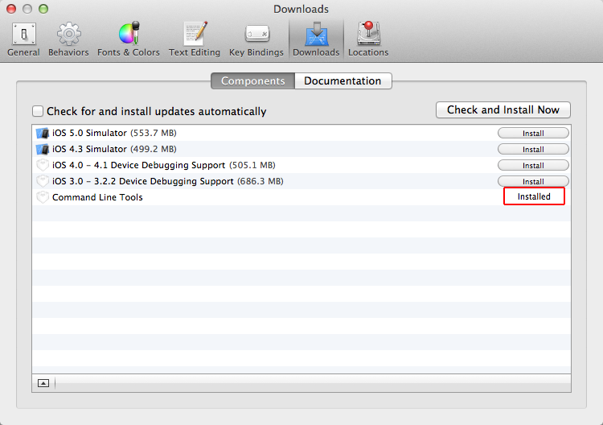Viewport: 603px width, 425px height.
Task: Open Text Editing preferences
Action: coord(195,39)
